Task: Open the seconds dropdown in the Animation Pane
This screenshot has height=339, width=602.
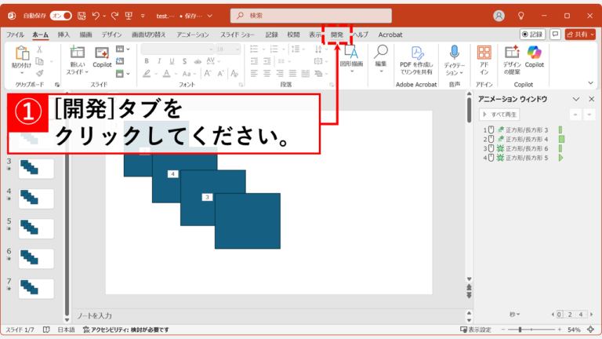Action: 514,315
